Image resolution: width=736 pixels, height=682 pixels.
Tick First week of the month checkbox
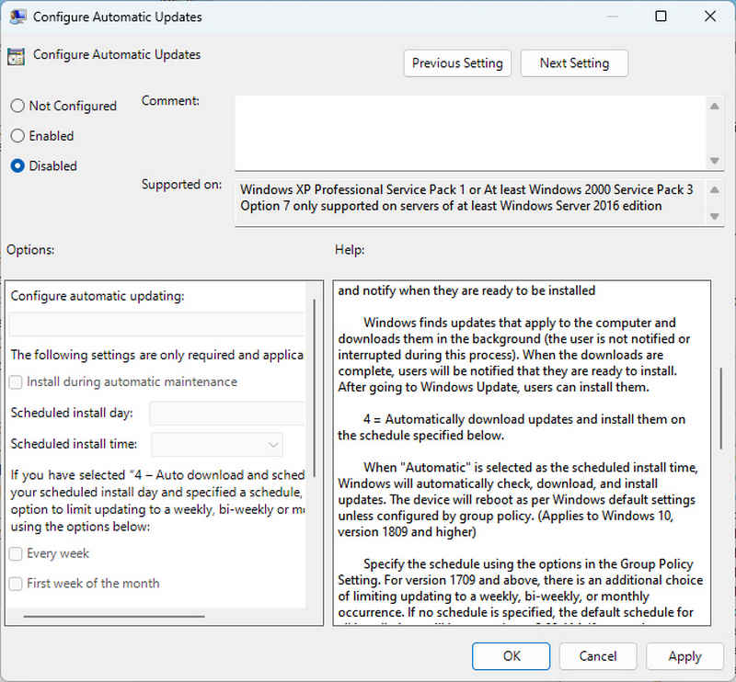coord(16,584)
